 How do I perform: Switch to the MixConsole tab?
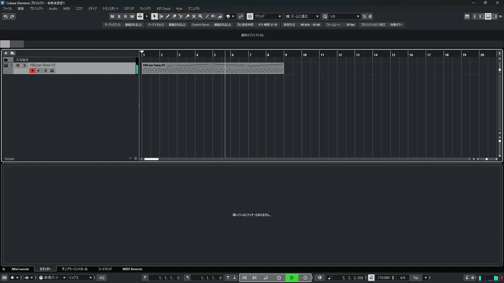point(20,269)
